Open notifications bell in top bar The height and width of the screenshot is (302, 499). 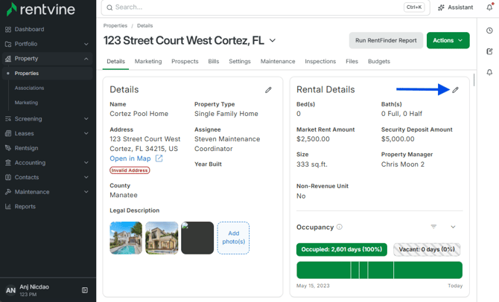tap(489, 7)
